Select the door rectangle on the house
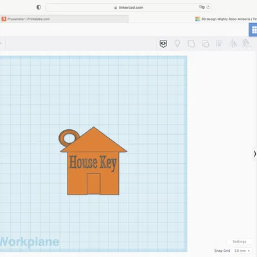Viewport: 257px width, 257px height. pos(93,184)
